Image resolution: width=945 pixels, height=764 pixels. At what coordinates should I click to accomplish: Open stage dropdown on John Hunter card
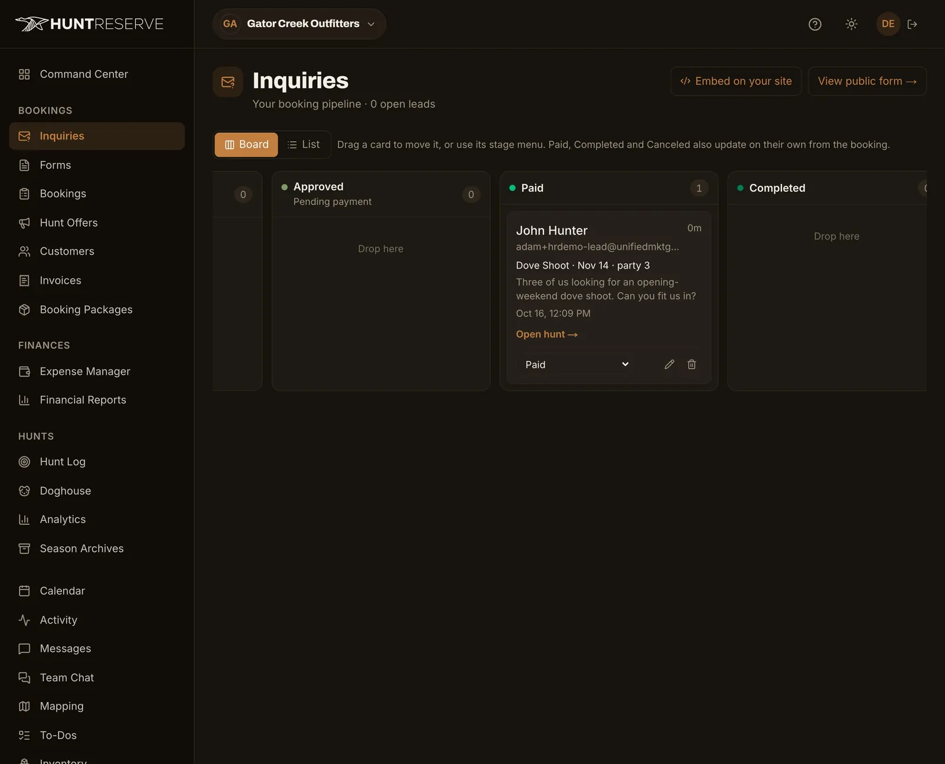point(577,365)
